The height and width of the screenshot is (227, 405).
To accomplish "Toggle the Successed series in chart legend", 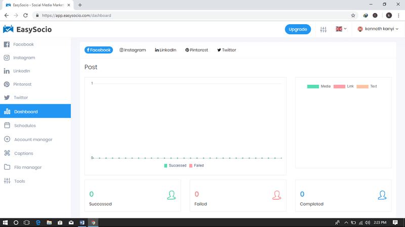I will pyautogui.click(x=175, y=165).
